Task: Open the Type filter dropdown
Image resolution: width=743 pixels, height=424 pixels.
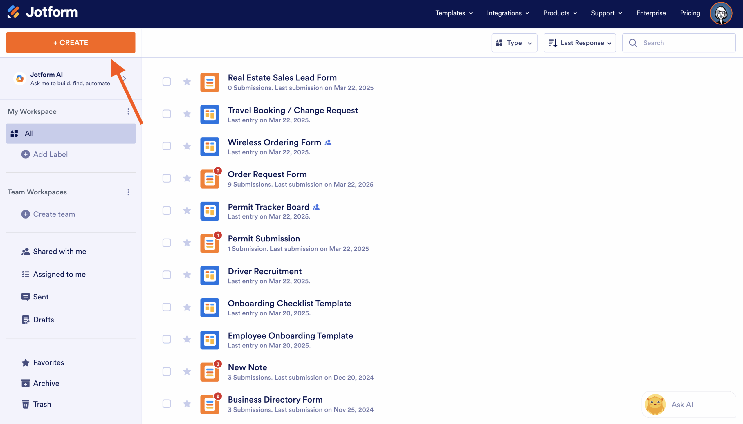Action: (x=514, y=43)
